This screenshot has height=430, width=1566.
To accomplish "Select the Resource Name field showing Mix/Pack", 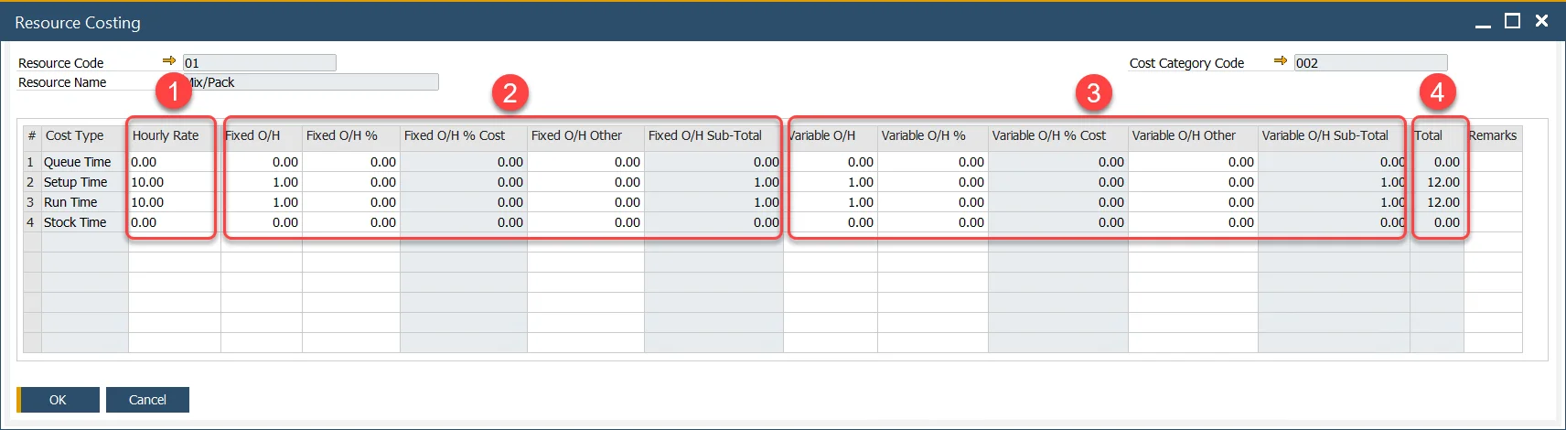I will coord(310,81).
